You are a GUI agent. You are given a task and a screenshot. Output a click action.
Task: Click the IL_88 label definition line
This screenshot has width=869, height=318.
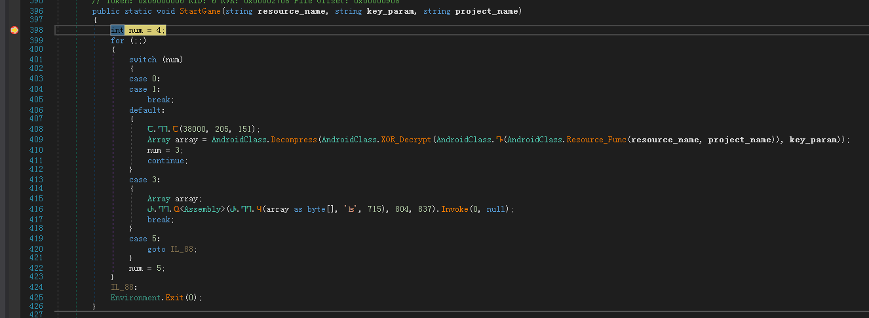(x=124, y=287)
